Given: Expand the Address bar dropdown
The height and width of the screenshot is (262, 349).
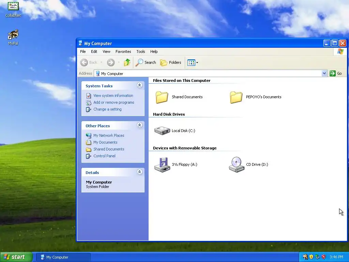Looking at the screenshot, I should (324, 73).
